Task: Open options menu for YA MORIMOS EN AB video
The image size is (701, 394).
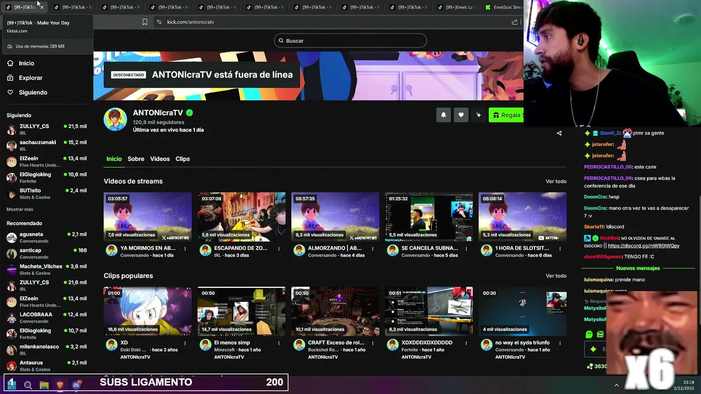Action: pos(185,248)
